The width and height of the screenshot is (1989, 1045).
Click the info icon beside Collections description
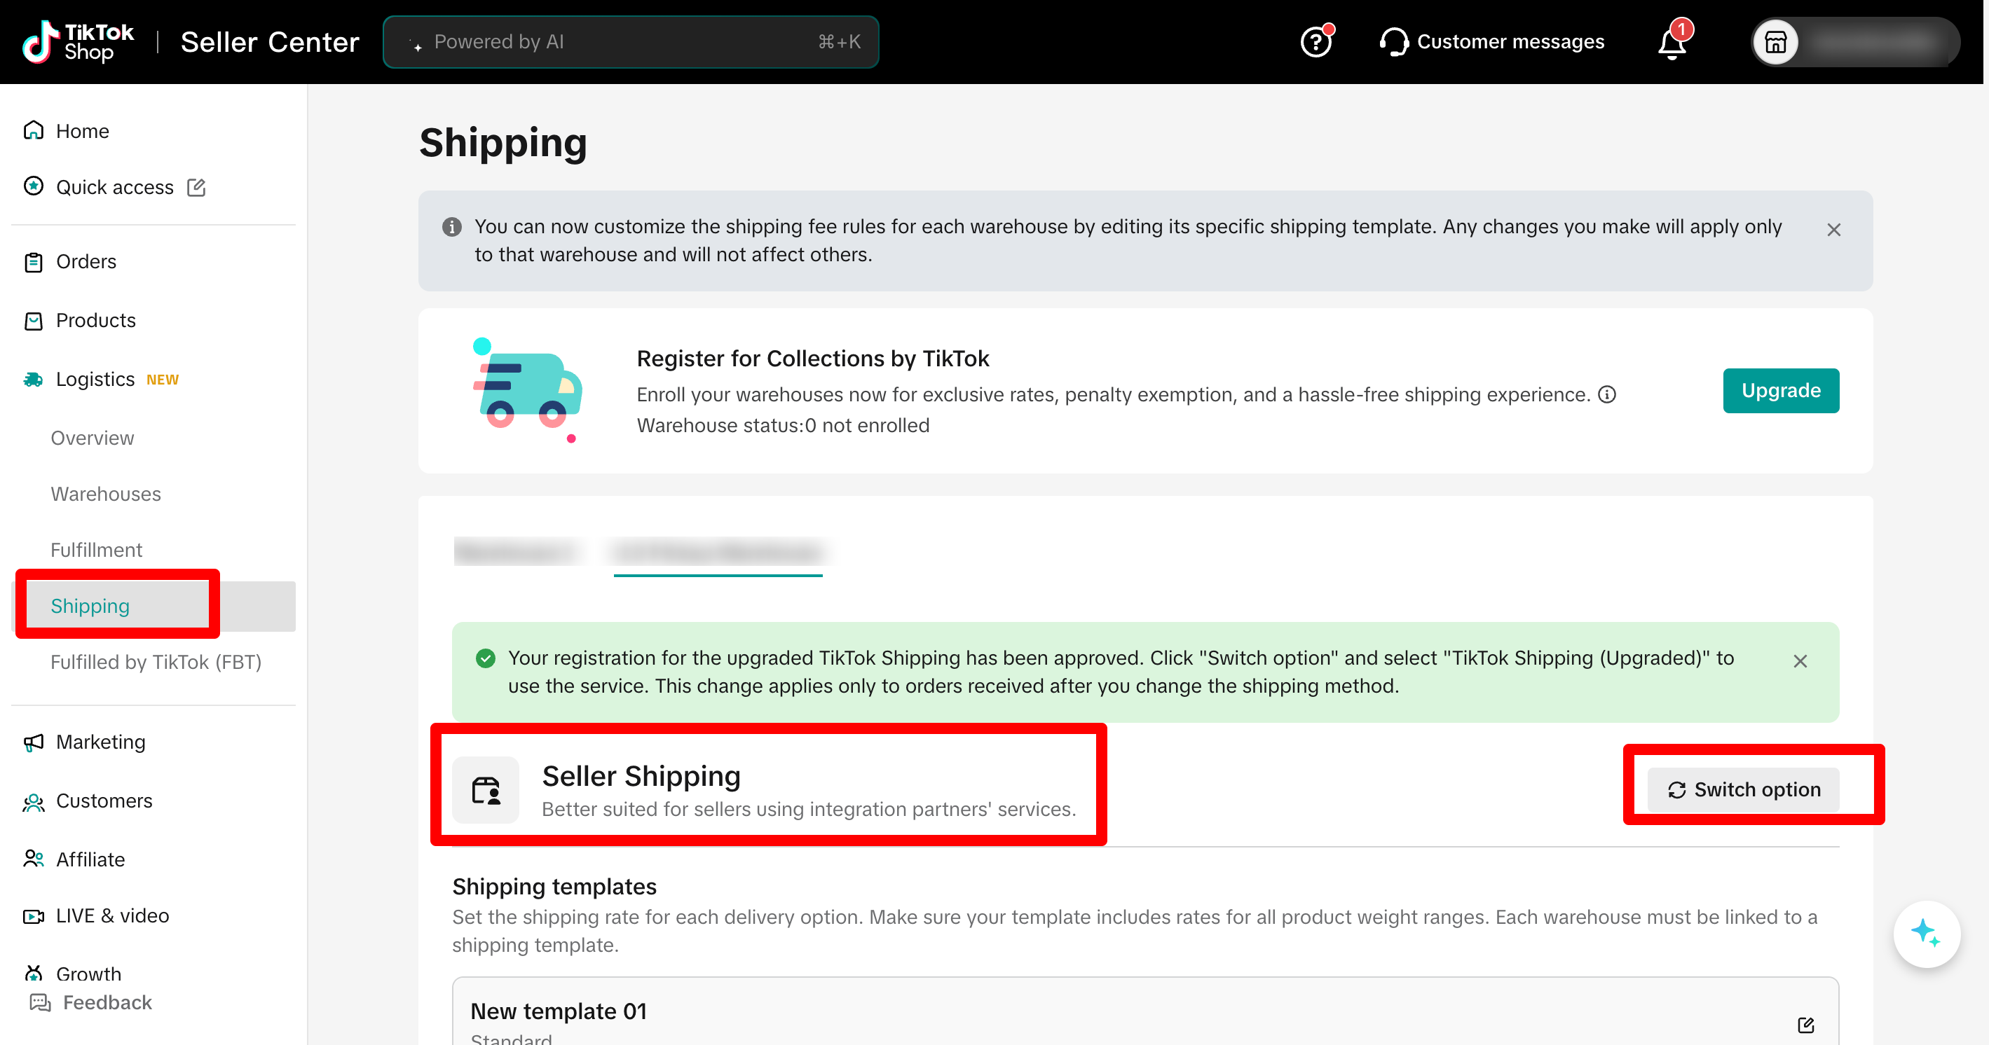[1607, 395]
